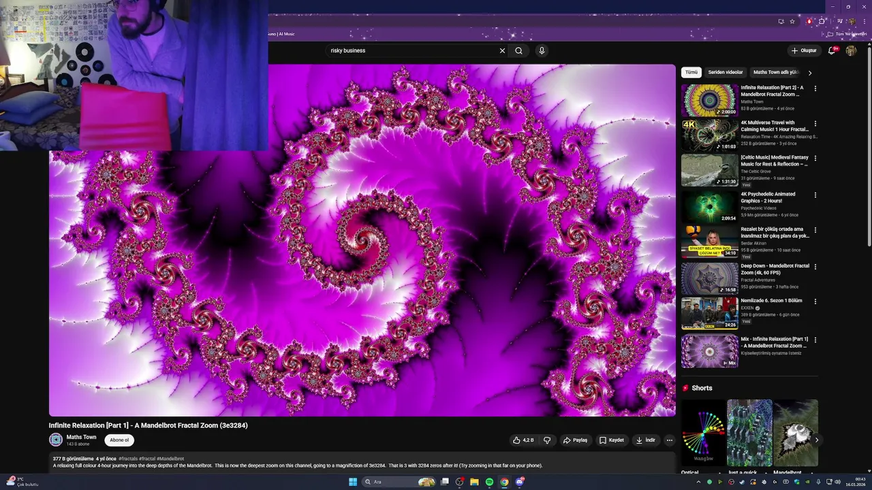Open Windows Start menu
The image size is (872, 490).
pyautogui.click(x=353, y=482)
